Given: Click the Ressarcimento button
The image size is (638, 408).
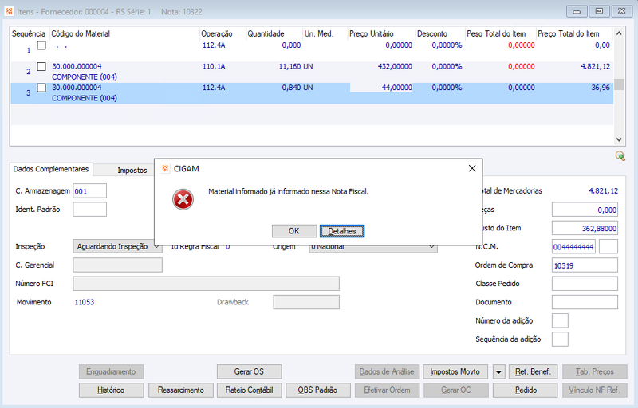Looking at the screenshot, I should click(181, 390).
